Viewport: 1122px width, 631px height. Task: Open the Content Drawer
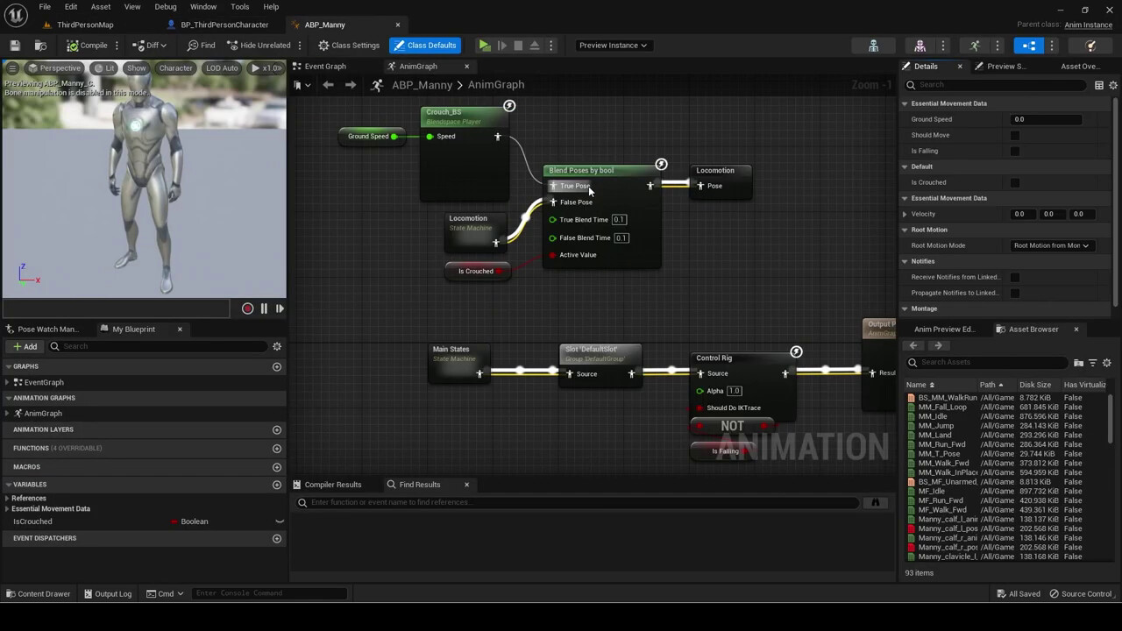pyautogui.click(x=39, y=593)
